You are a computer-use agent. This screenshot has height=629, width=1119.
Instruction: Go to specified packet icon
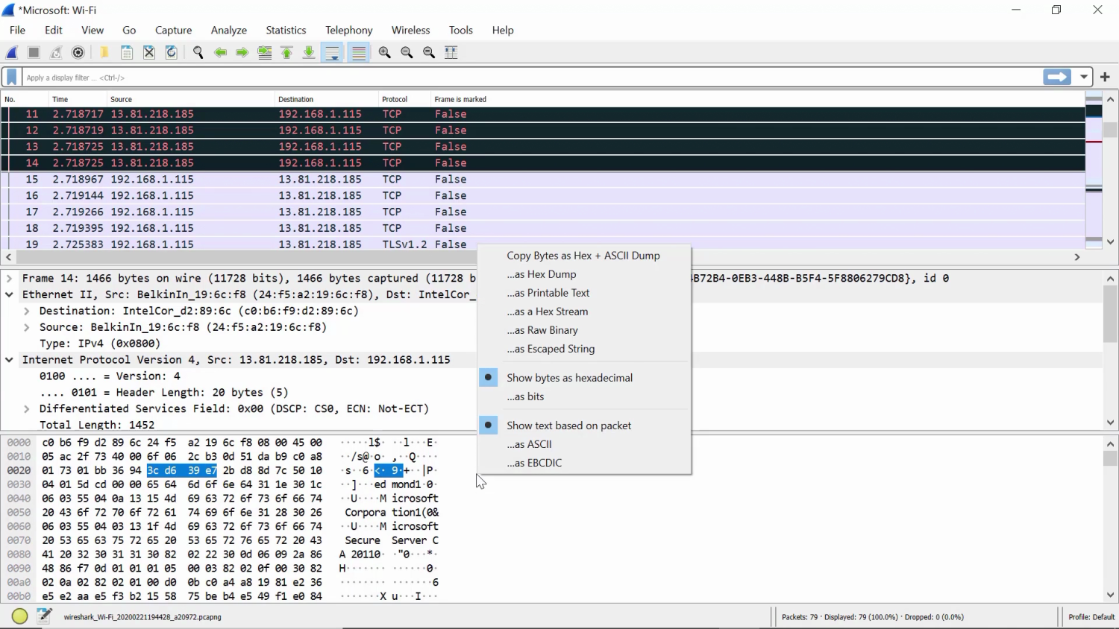coord(265,52)
